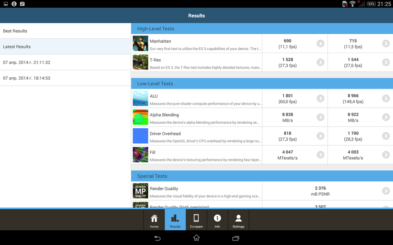The height and width of the screenshot is (245, 393).
Task: Open details arrow for Alpha Blending 8 922 MB/s
Action: [x=386, y=117]
